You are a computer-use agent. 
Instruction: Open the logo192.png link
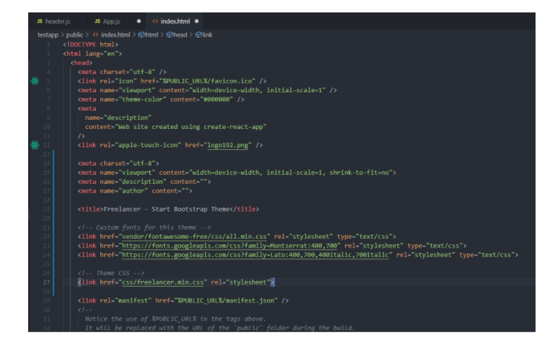(227, 145)
